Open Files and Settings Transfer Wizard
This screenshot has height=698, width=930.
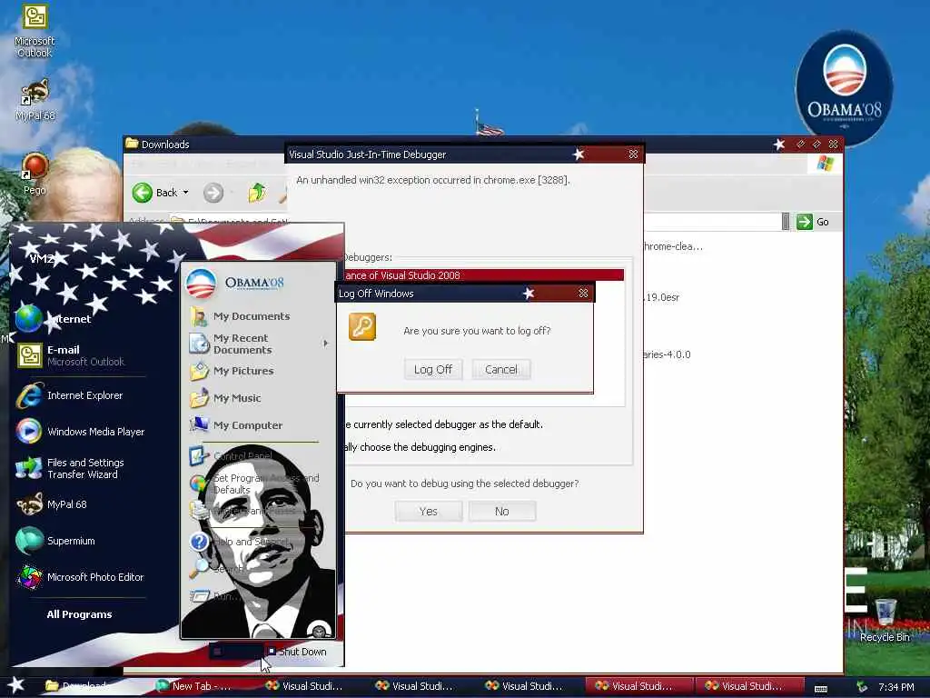click(70, 468)
